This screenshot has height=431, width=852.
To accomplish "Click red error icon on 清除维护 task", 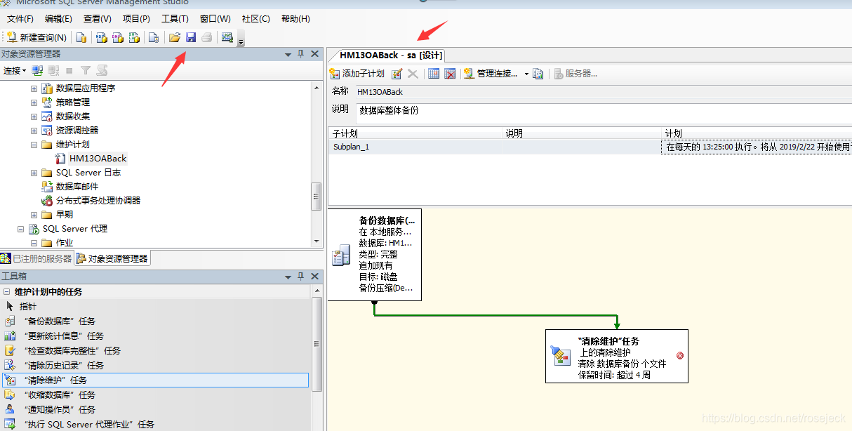I will pyautogui.click(x=679, y=355).
